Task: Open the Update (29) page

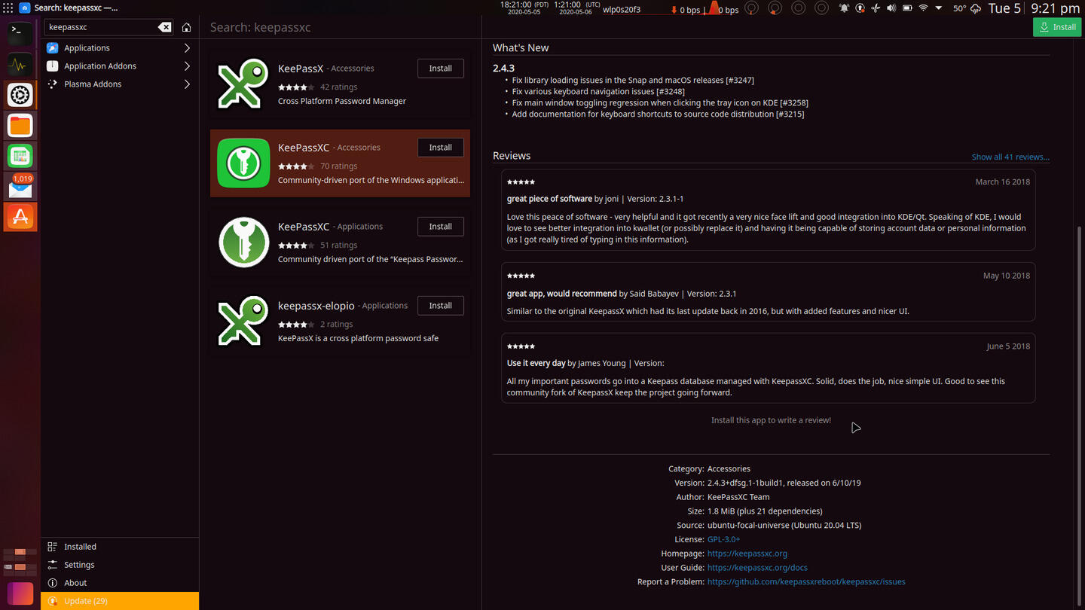Action: [x=120, y=601]
